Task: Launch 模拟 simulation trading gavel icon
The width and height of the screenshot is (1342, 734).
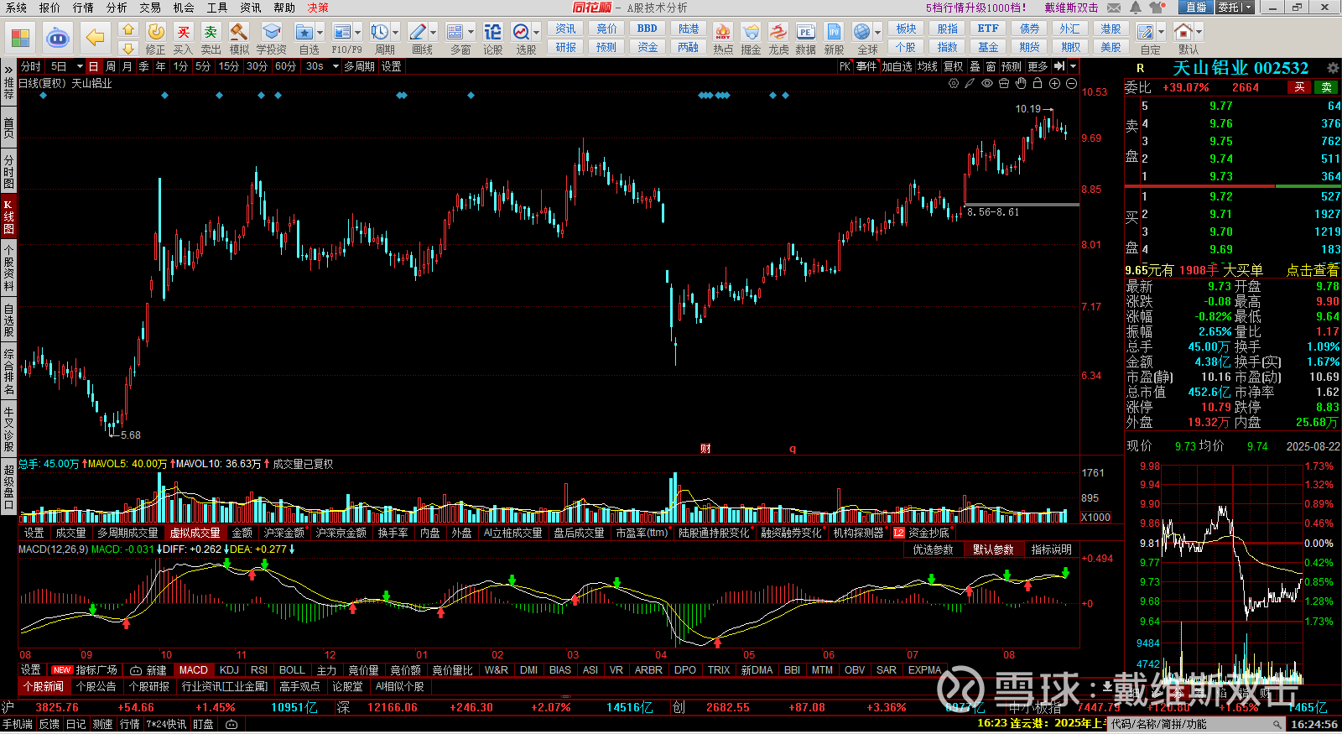Action: [x=239, y=39]
